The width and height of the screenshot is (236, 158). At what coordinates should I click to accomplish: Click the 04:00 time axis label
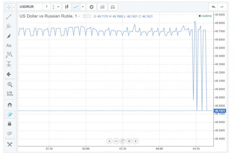tap(159, 149)
